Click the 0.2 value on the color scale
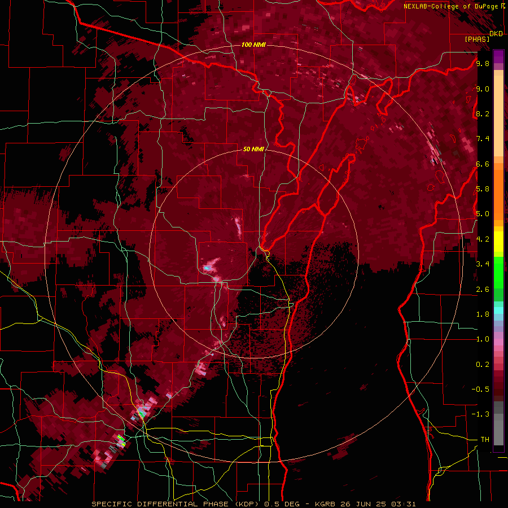This screenshot has width=508, height=508. (x=483, y=364)
